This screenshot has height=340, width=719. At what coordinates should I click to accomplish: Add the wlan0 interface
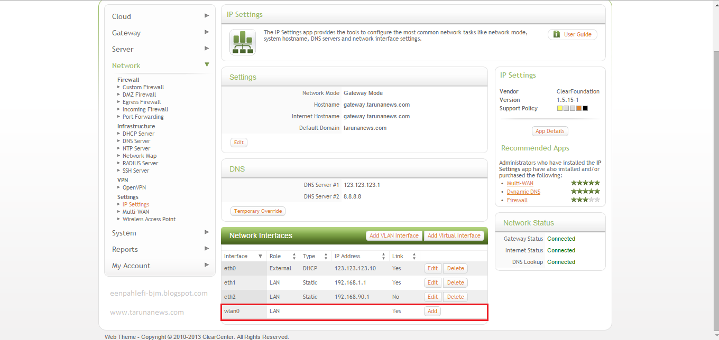coord(432,311)
